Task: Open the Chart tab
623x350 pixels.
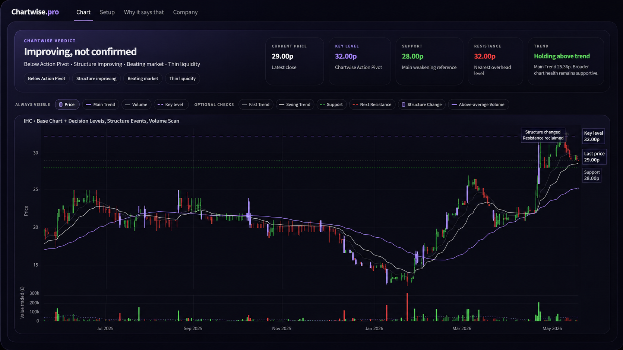Action: [x=83, y=12]
